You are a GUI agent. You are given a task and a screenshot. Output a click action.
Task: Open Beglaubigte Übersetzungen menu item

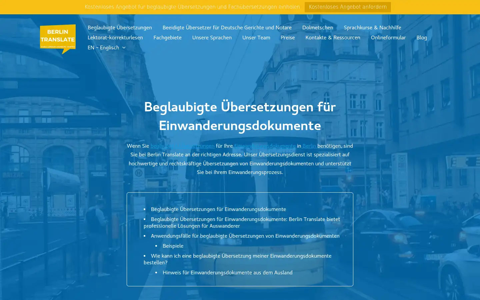pos(120,28)
